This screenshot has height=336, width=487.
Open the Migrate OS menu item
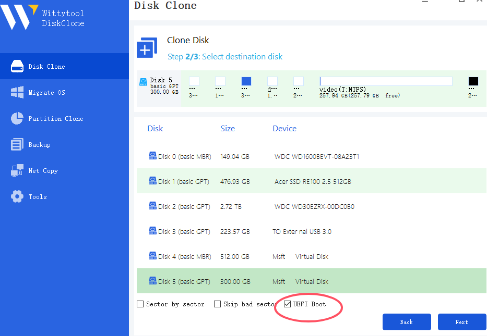coord(46,93)
